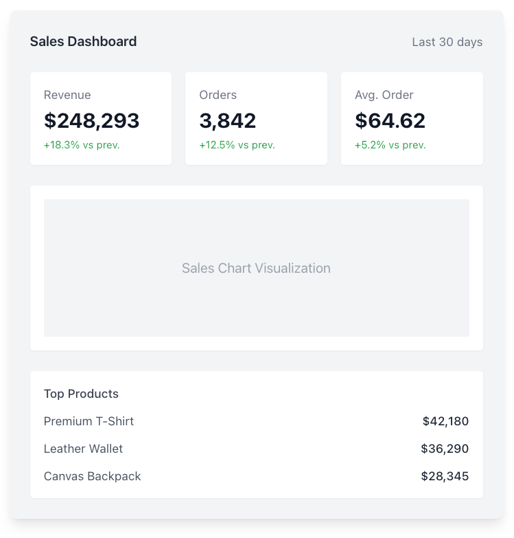Click the Sales Chart Visualization placeholder text
This screenshot has width=514, height=538.
click(256, 268)
